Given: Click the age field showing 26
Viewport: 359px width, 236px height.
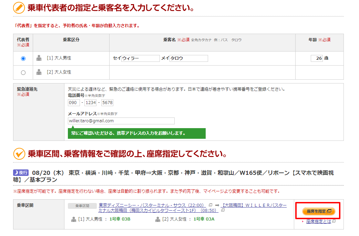Looking at the screenshot, I should (x=317, y=58).
